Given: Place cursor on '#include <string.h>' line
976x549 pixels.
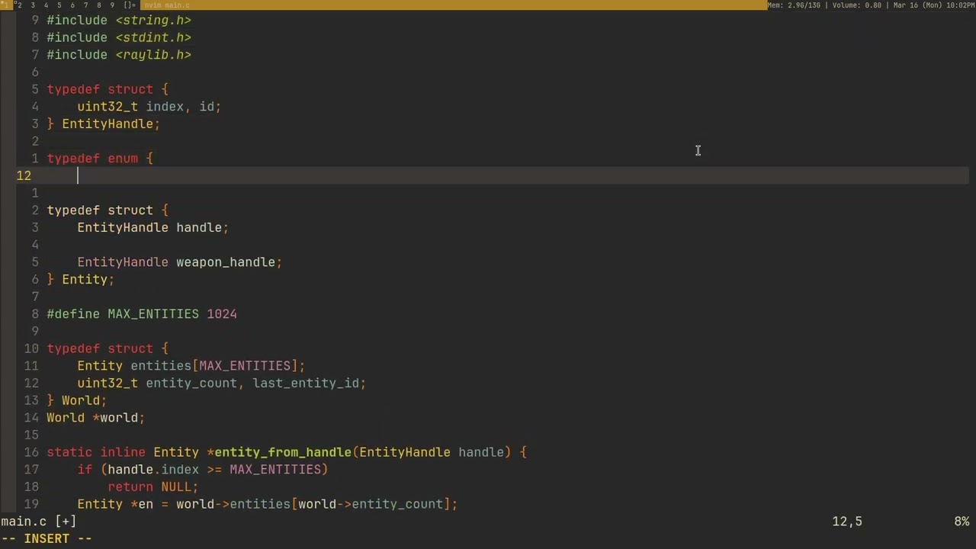Looking at the screenshot, I should pyautogui.click(x=119, y=21).
